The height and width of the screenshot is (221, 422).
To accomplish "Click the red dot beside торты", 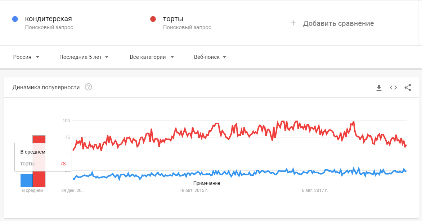I will (153, 19).
